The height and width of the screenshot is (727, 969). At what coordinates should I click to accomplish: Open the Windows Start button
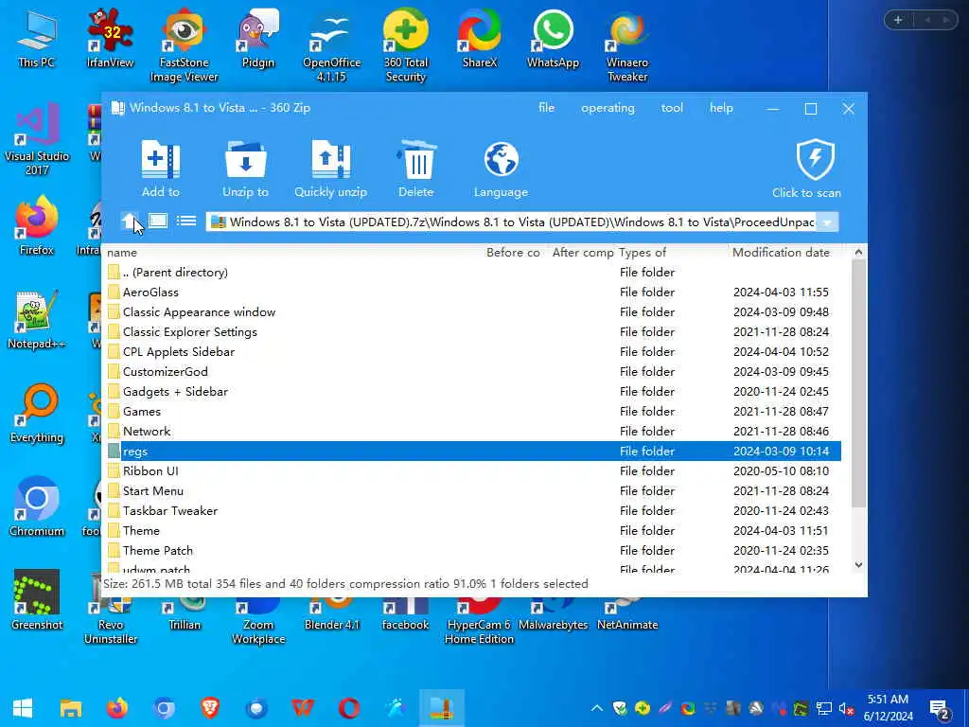click(23, 708)
